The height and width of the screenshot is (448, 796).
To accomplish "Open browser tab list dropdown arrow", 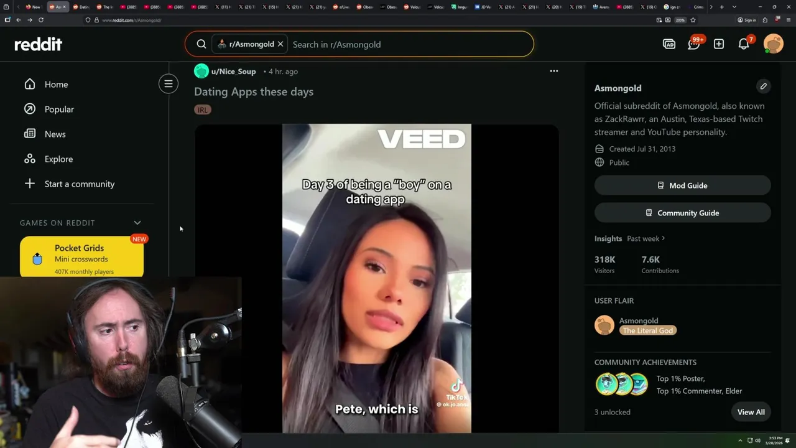I will (x=734, y=7).
